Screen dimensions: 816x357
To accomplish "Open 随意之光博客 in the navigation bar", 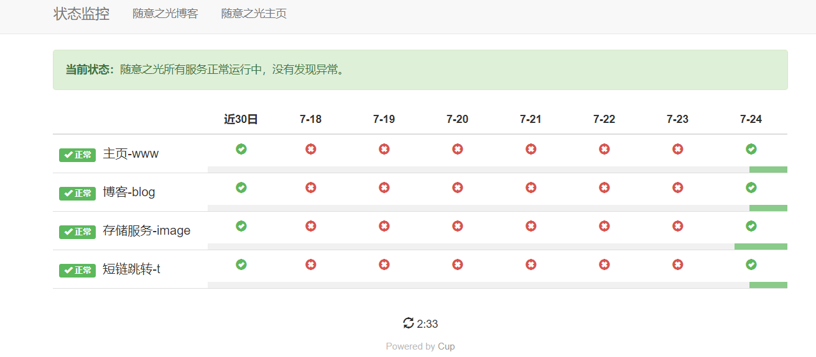I will [x=165, y=14].
